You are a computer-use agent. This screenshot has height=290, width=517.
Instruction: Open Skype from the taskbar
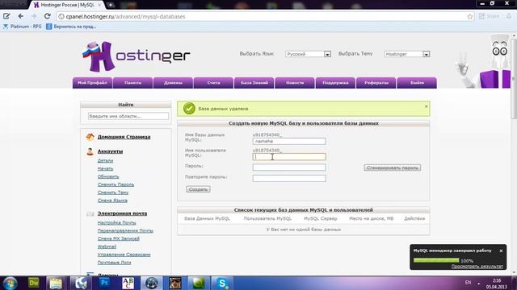tap(222, 283)
